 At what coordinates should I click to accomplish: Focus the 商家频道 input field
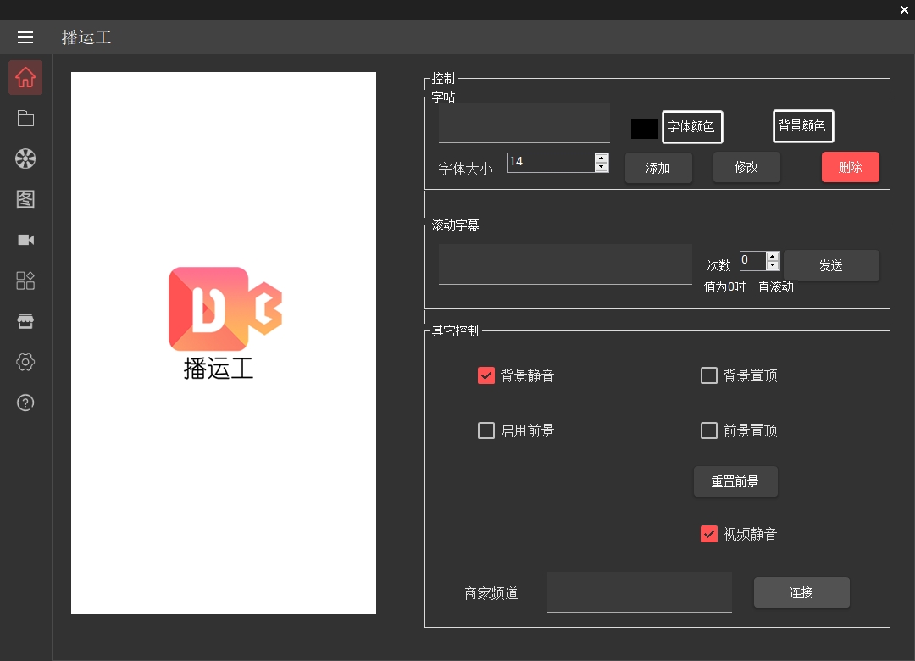coord(639,592)
